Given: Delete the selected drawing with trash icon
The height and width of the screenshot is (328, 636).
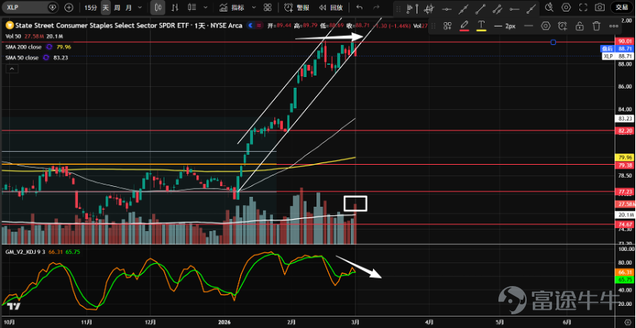Looking at the screenshot, I should coord(596,26).
